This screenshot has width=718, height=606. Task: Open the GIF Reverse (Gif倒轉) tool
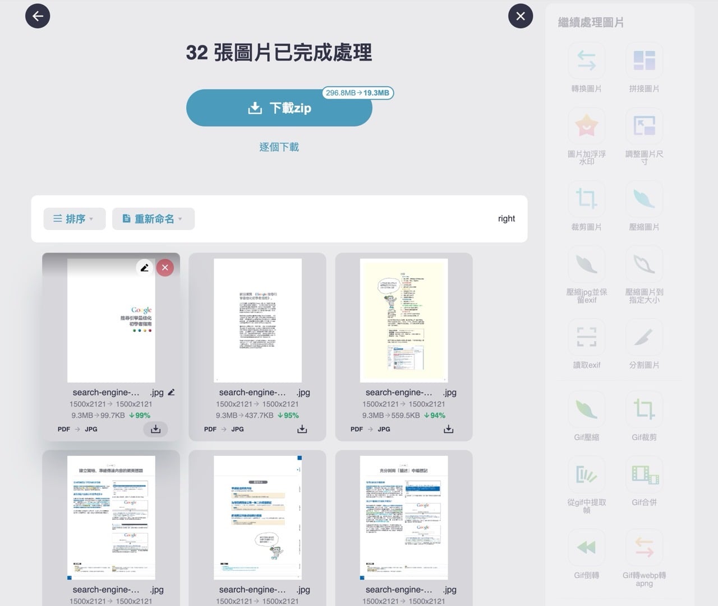tap(587, 548)
